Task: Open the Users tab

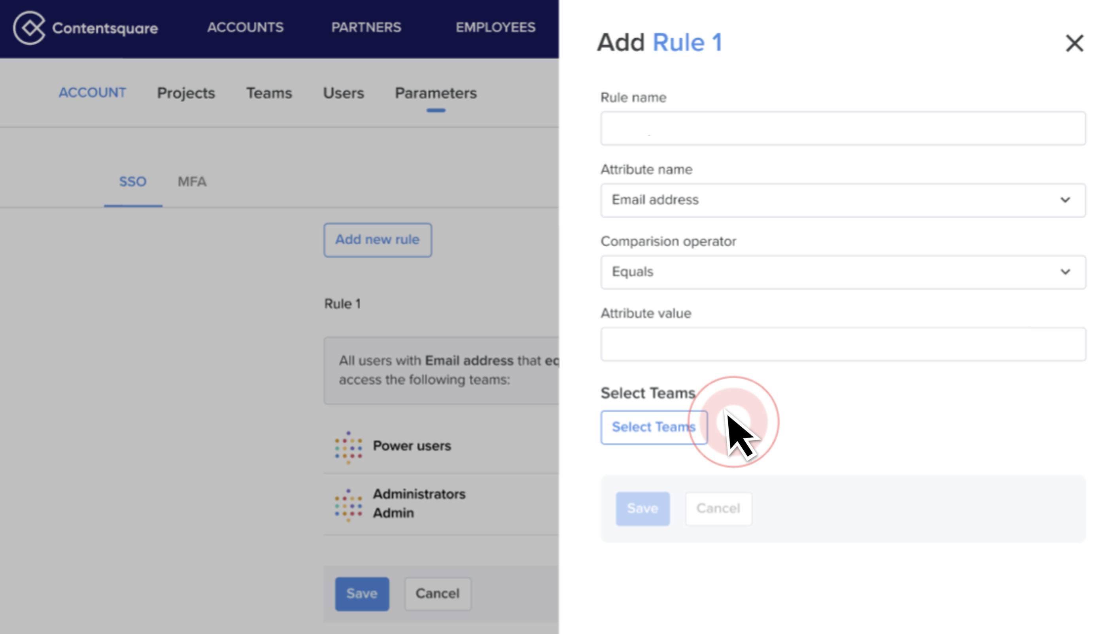Action: [x=343, y=93]
